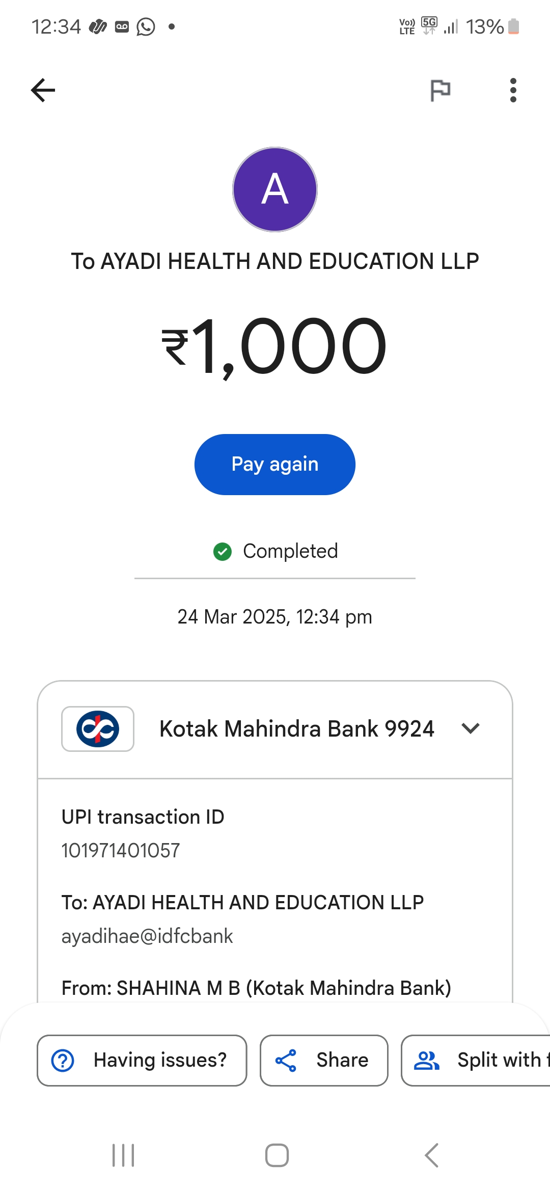
Task: Tap the share icon in bottom bar
Action: [286, 1061]
